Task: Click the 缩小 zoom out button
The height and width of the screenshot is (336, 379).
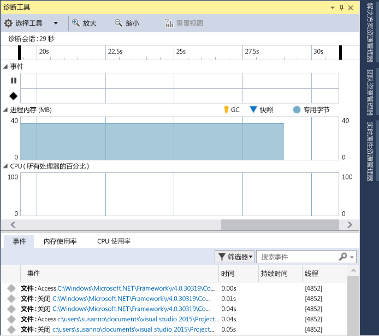Action: [x=127, y=23]
